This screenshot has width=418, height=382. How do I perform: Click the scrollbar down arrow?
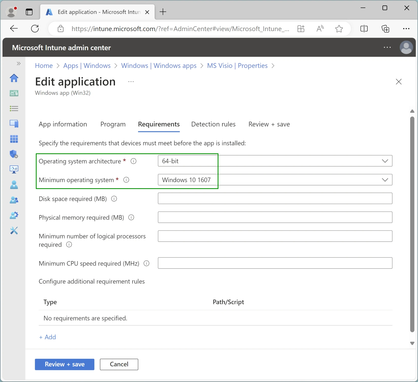point(412,343)
